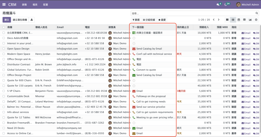Click empty activity clock for Quote for 600 Chairs

tap(134, 81)
